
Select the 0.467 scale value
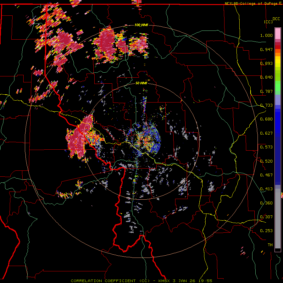pos(266,175)
